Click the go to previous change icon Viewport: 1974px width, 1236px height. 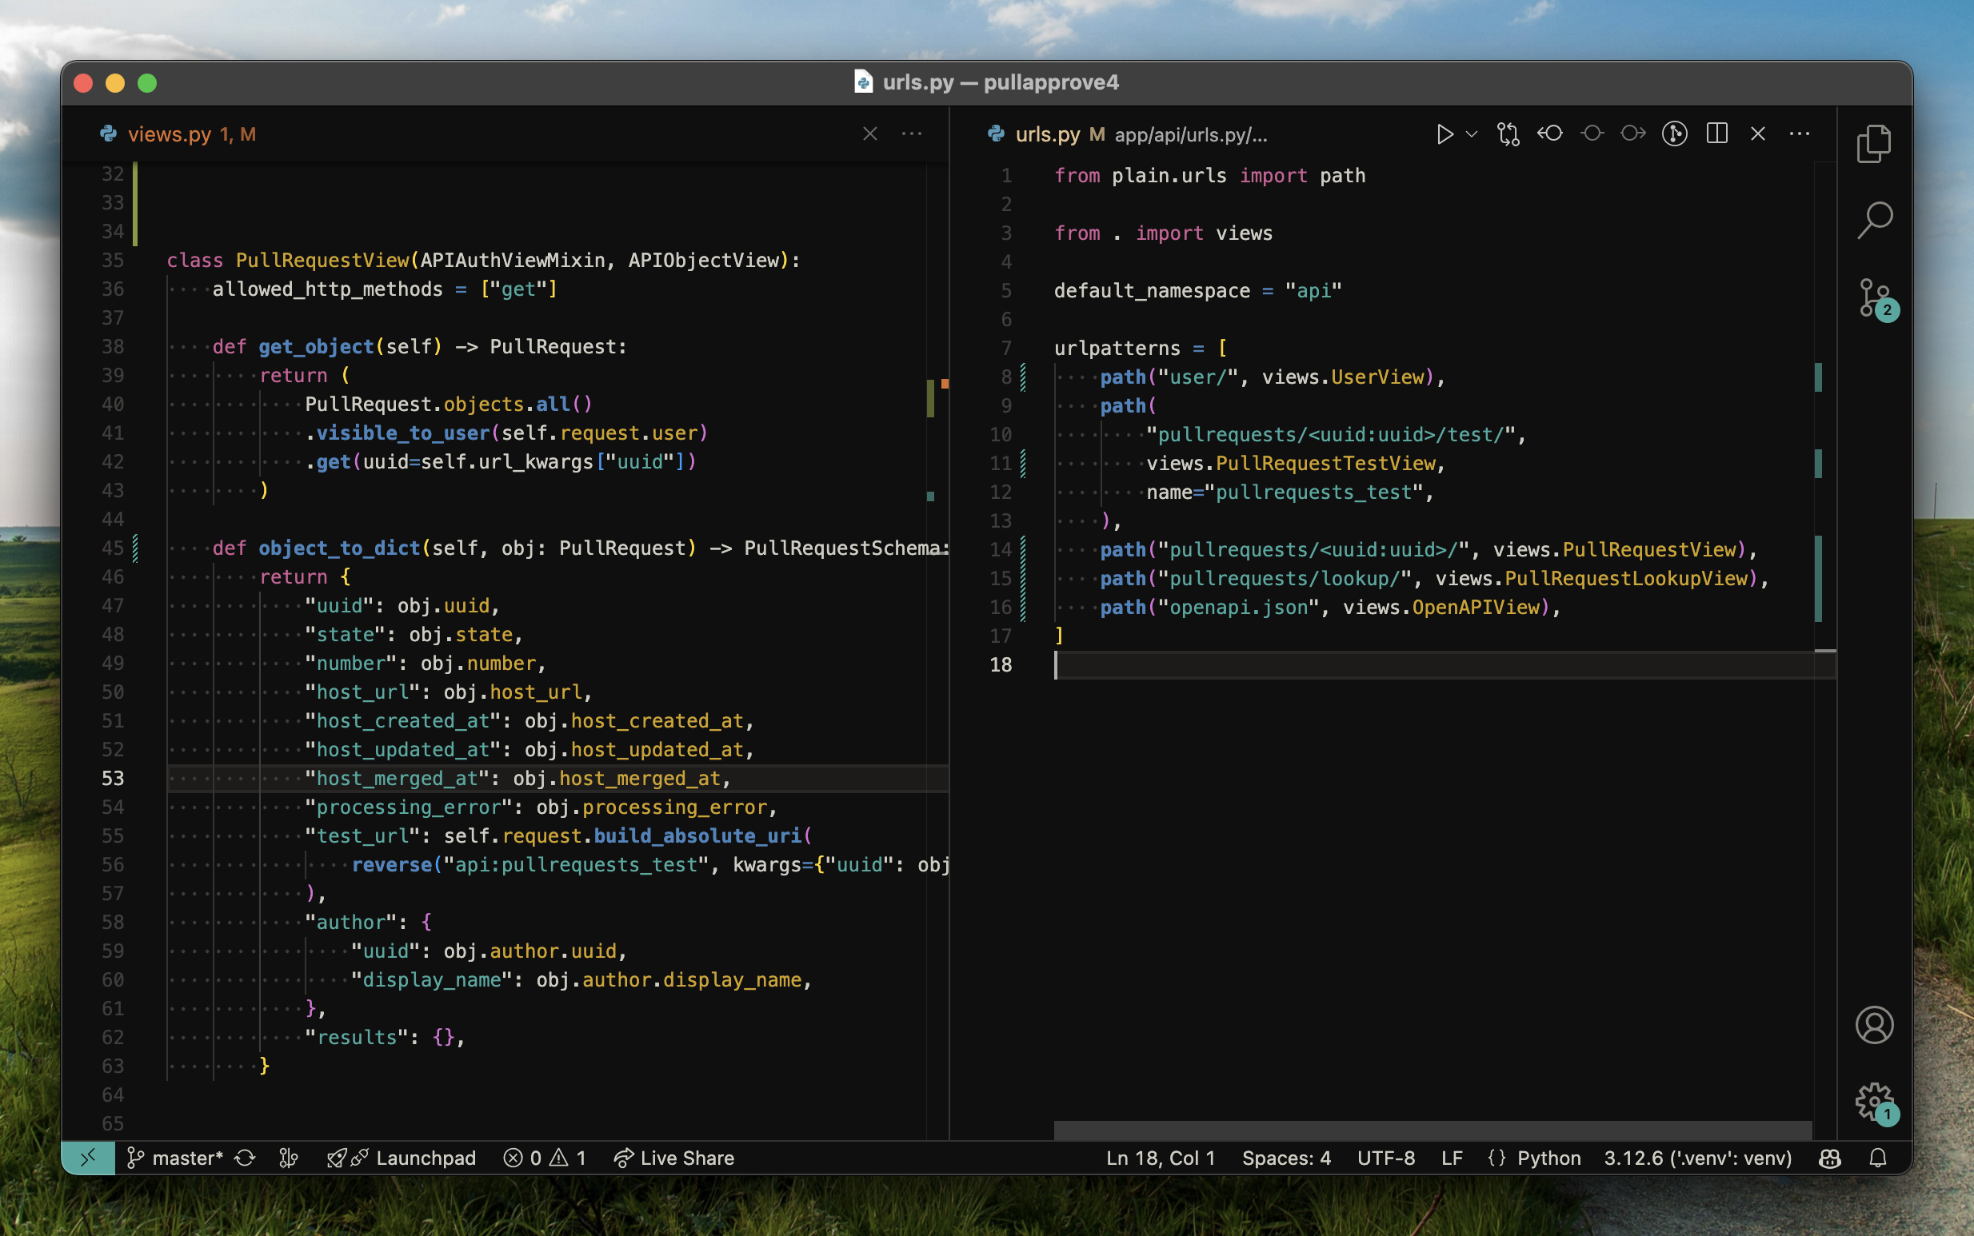coord(1548,134)
